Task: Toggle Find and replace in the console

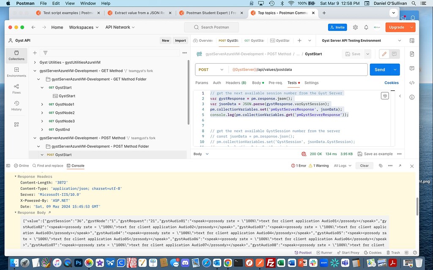Action: click(48, 165)
